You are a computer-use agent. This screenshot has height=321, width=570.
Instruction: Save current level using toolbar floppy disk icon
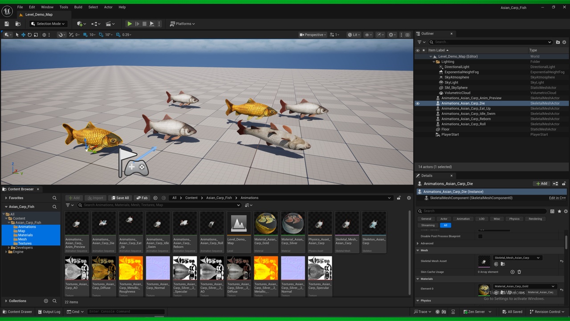coord(7,24)
